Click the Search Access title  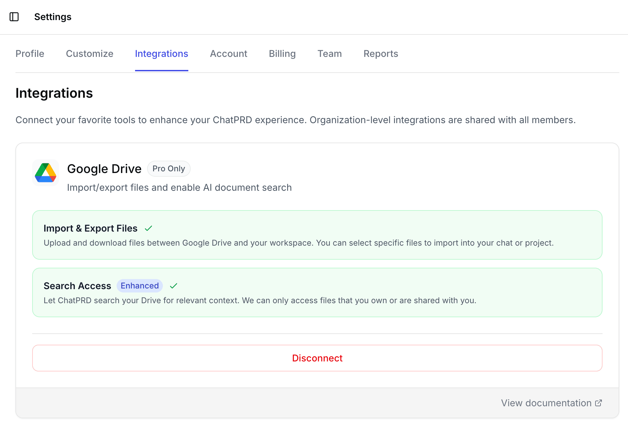click(77, 286)
